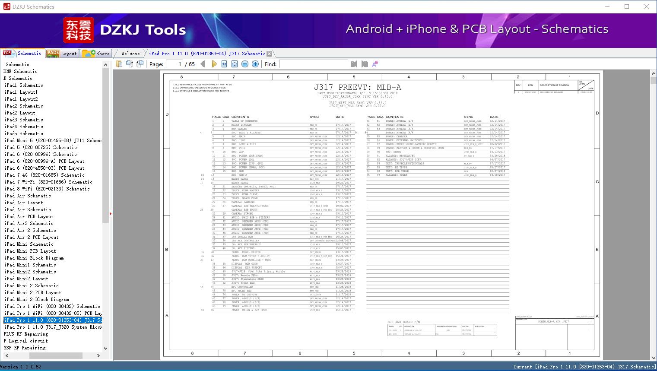Click the copy document icon in toolbar
The width and height of the screenshot is (657, 371).
(119, 64)
